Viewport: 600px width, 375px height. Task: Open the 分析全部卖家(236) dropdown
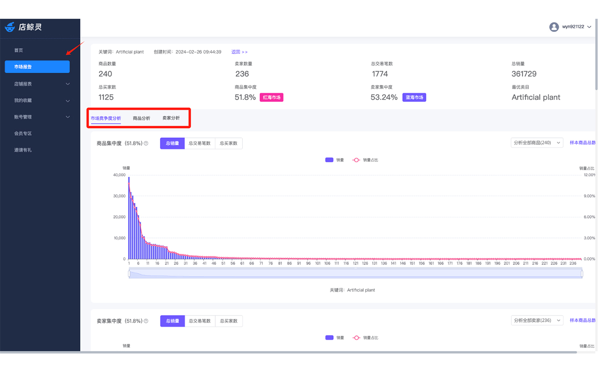click(537, 321)
